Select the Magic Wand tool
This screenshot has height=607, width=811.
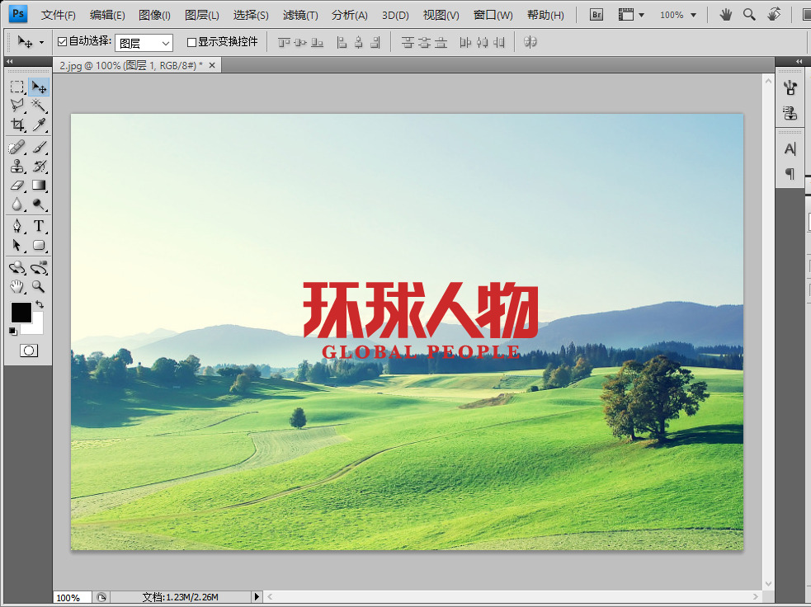coord(39,106)
